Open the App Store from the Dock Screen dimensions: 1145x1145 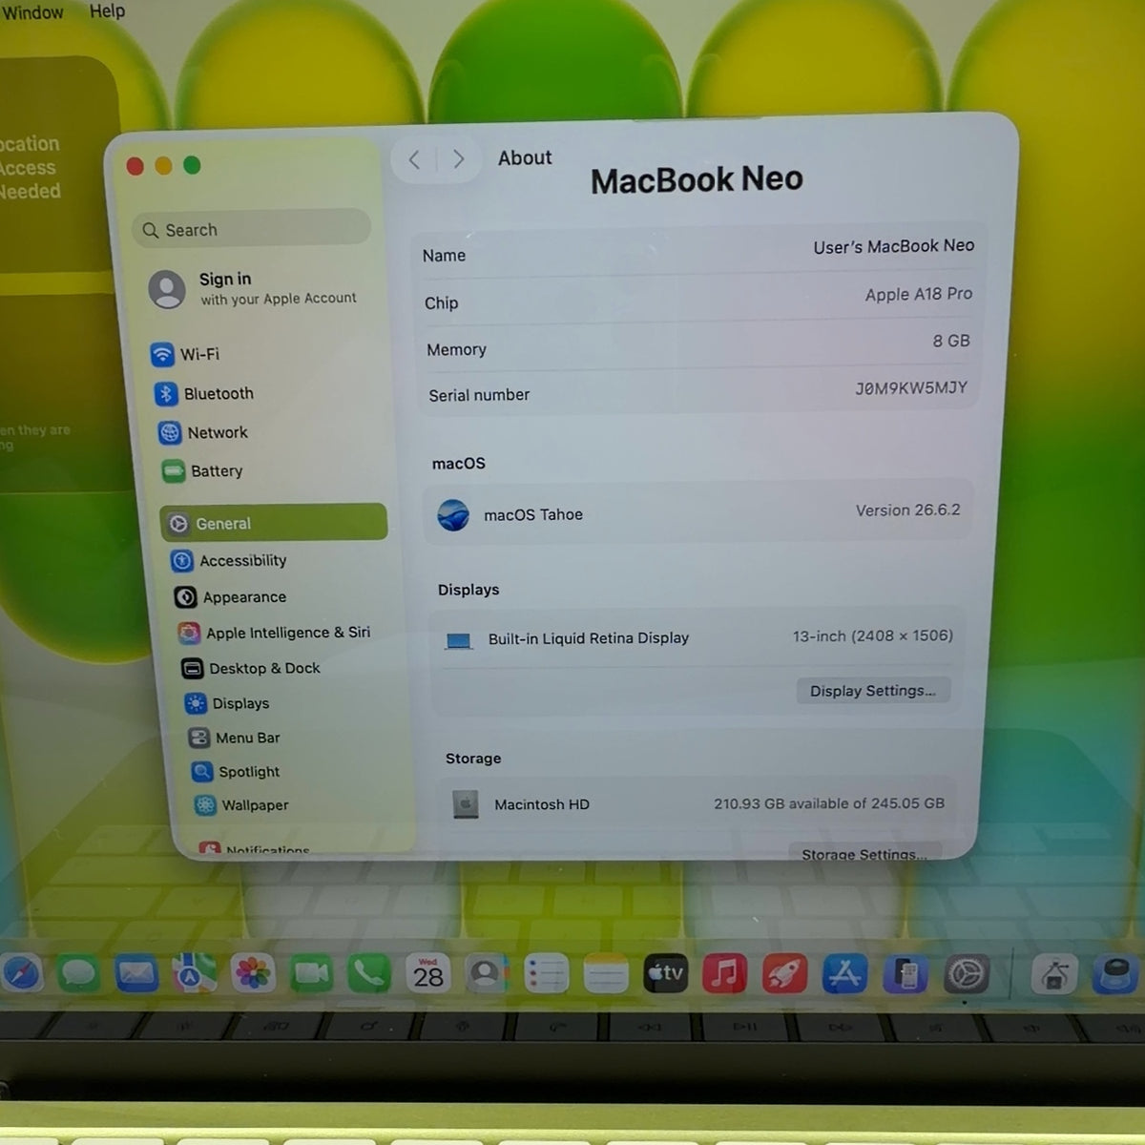[x=845, y=974]
